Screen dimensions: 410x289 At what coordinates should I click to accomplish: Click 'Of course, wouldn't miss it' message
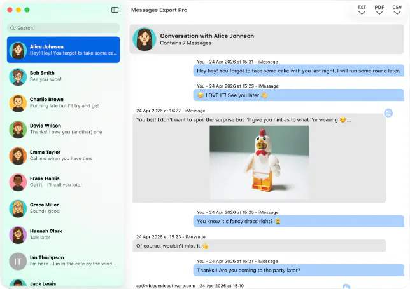259,246
